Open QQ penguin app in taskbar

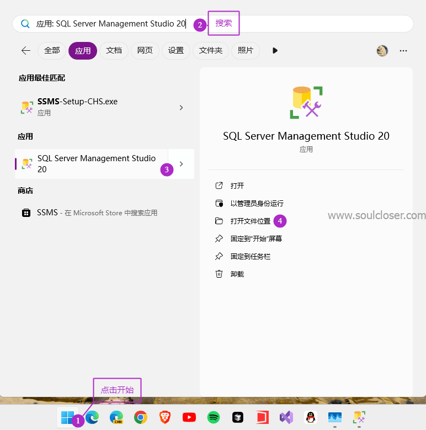coord(311,417)
